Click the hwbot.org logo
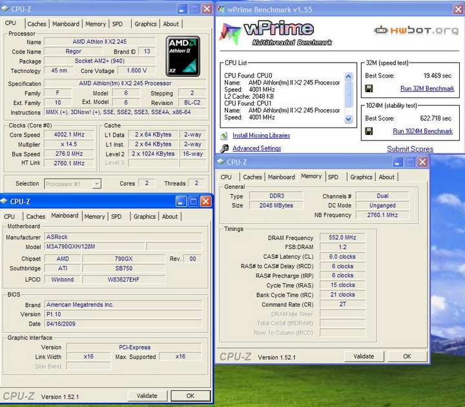 pos(416,30)
